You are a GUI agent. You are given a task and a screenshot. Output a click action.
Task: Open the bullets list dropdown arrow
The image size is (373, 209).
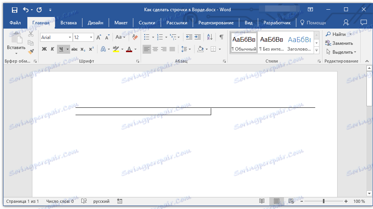click(153, 37)
